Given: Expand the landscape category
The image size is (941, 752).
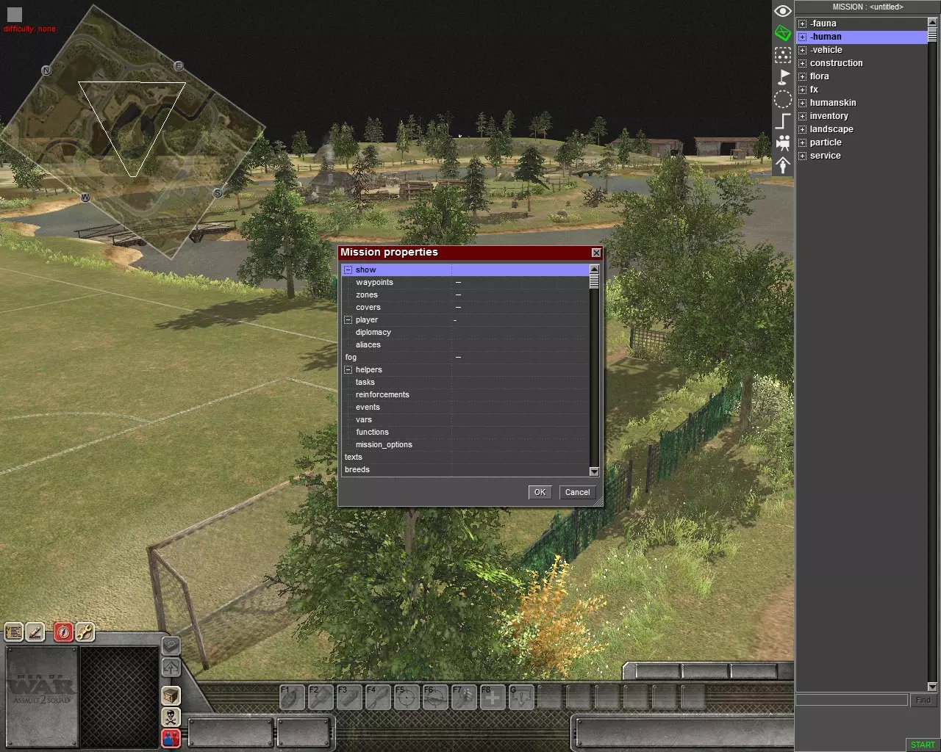Looking at the screenshot, I should click(803, 129).
